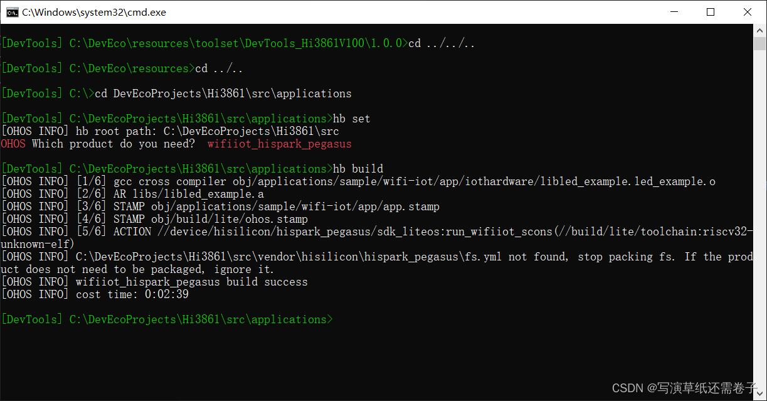
Task: Close the cmd.exe window
Action: coord(748,12)
